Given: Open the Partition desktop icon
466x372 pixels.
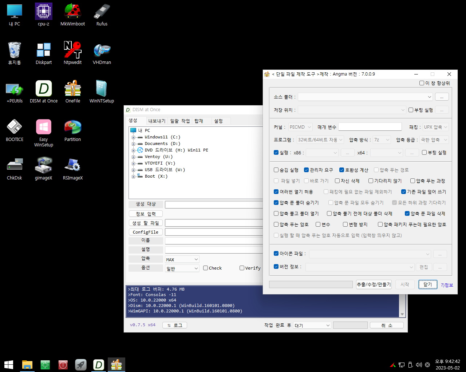Looking at the screenshot, I should 72,130.
